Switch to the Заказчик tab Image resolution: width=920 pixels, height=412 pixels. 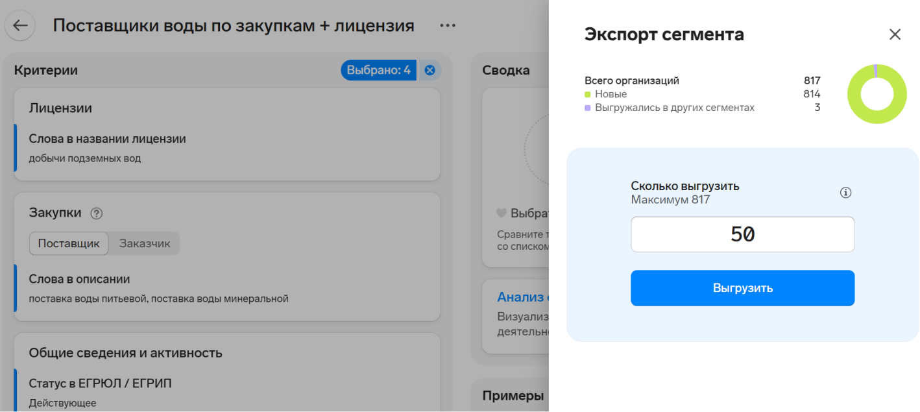click(145, 243)
